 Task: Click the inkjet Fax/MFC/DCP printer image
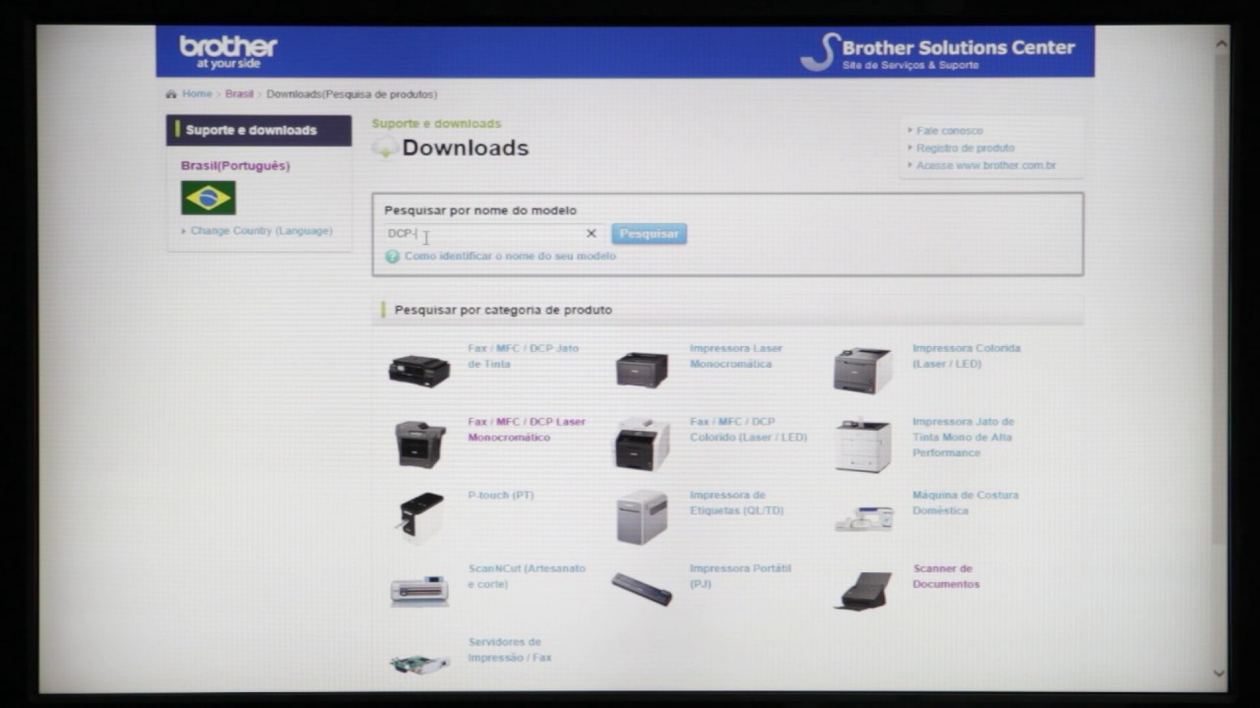419,370
